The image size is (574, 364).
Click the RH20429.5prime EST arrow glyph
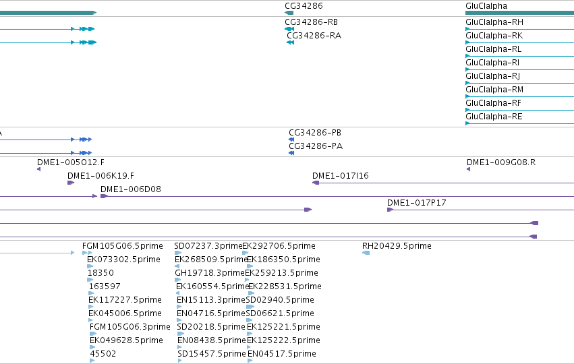pos(366,253)
